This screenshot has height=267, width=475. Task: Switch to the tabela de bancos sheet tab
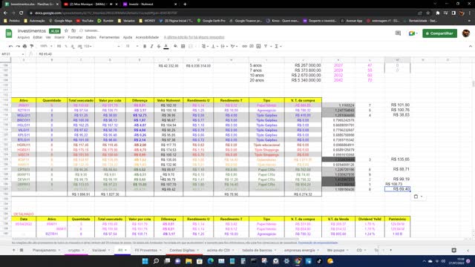[259, 250]
